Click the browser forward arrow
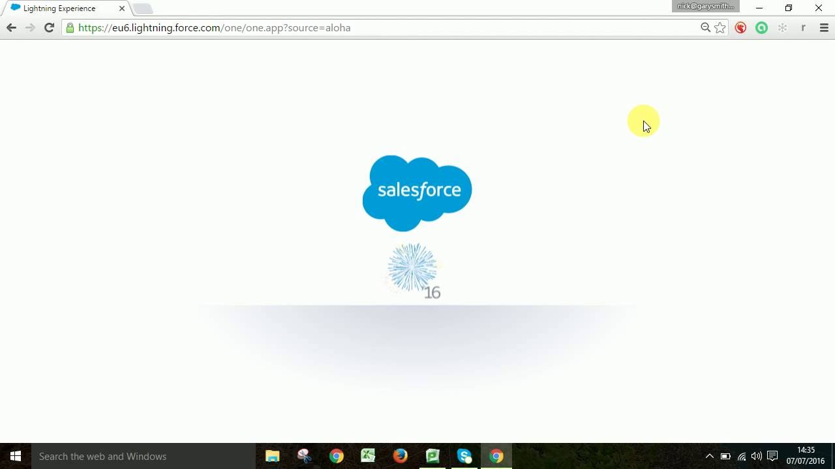This screenshot has width=835, height=469. point(30,27)
